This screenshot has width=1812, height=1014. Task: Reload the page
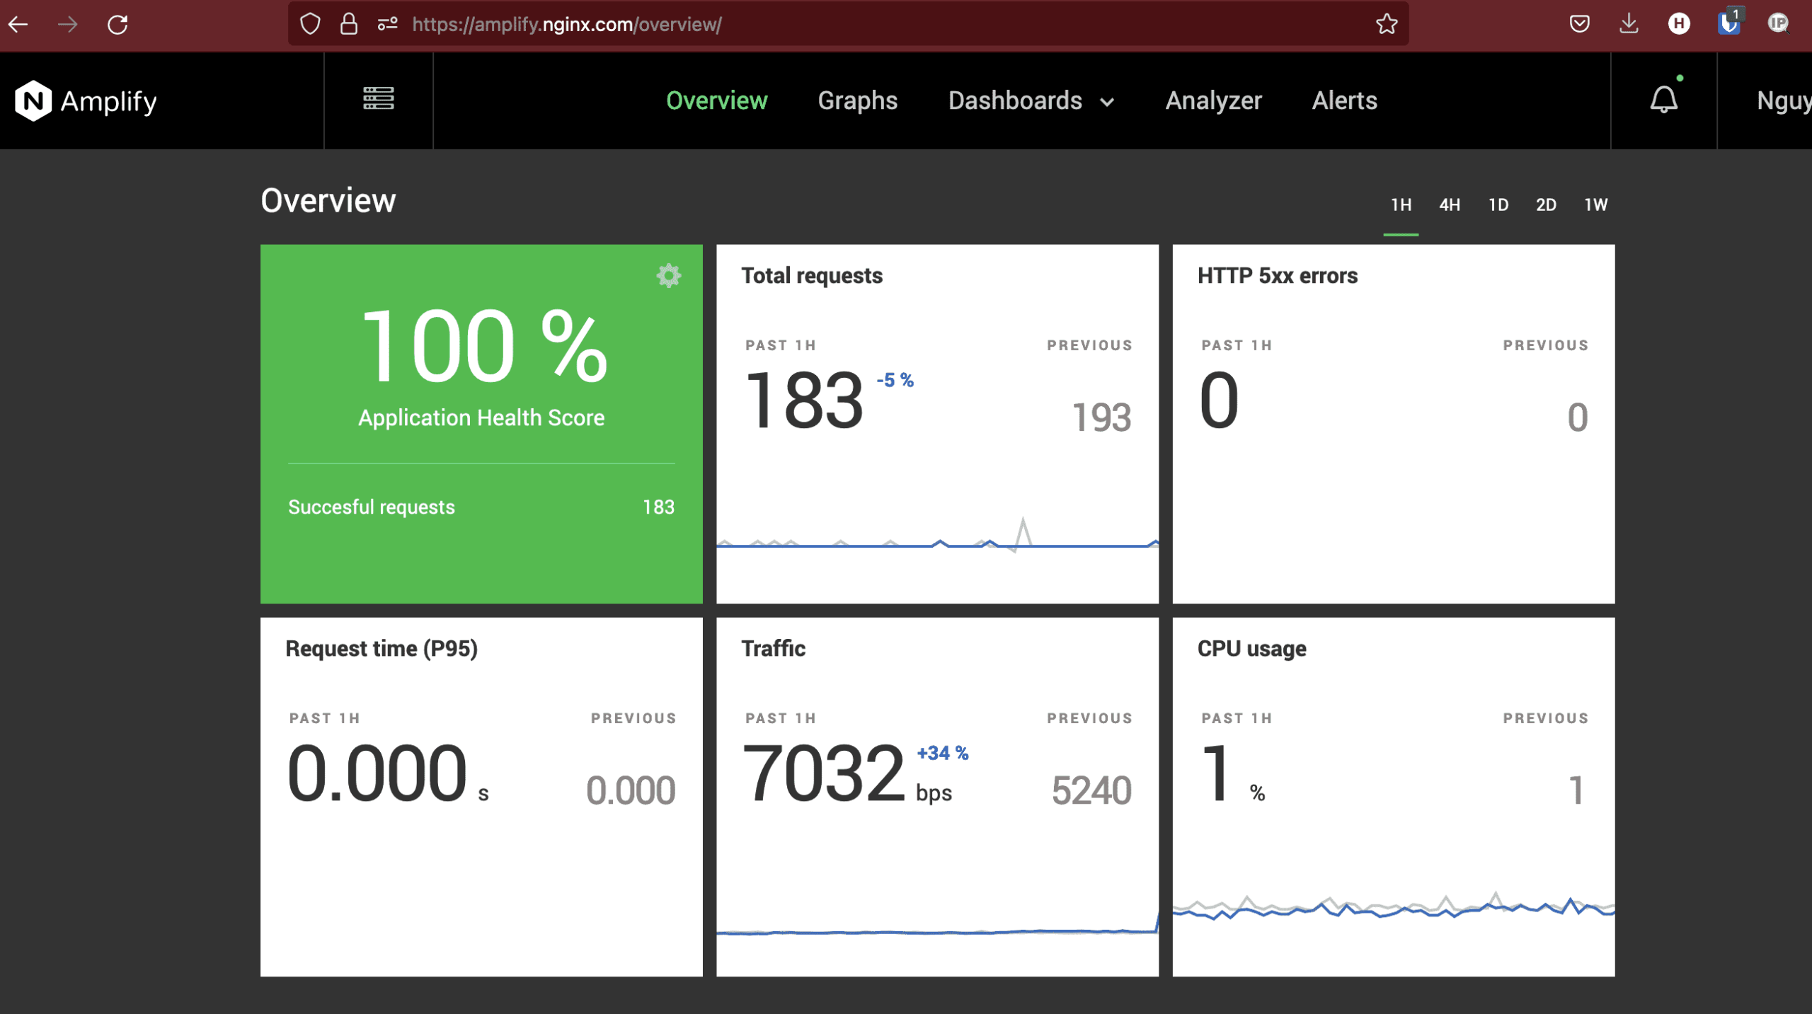(x=117, y=25)
